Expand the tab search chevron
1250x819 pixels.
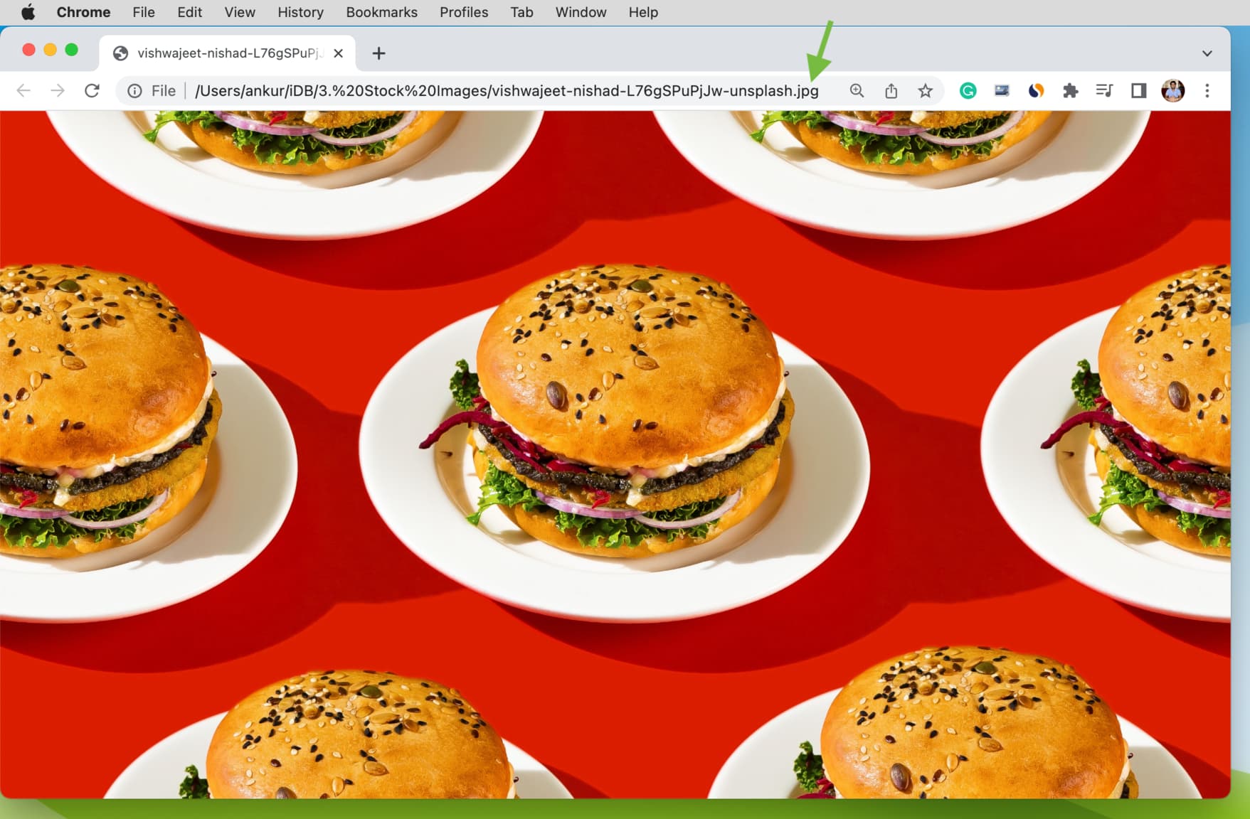1207,53
